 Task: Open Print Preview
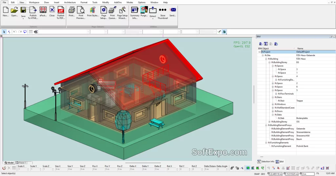tap(81, 13)
